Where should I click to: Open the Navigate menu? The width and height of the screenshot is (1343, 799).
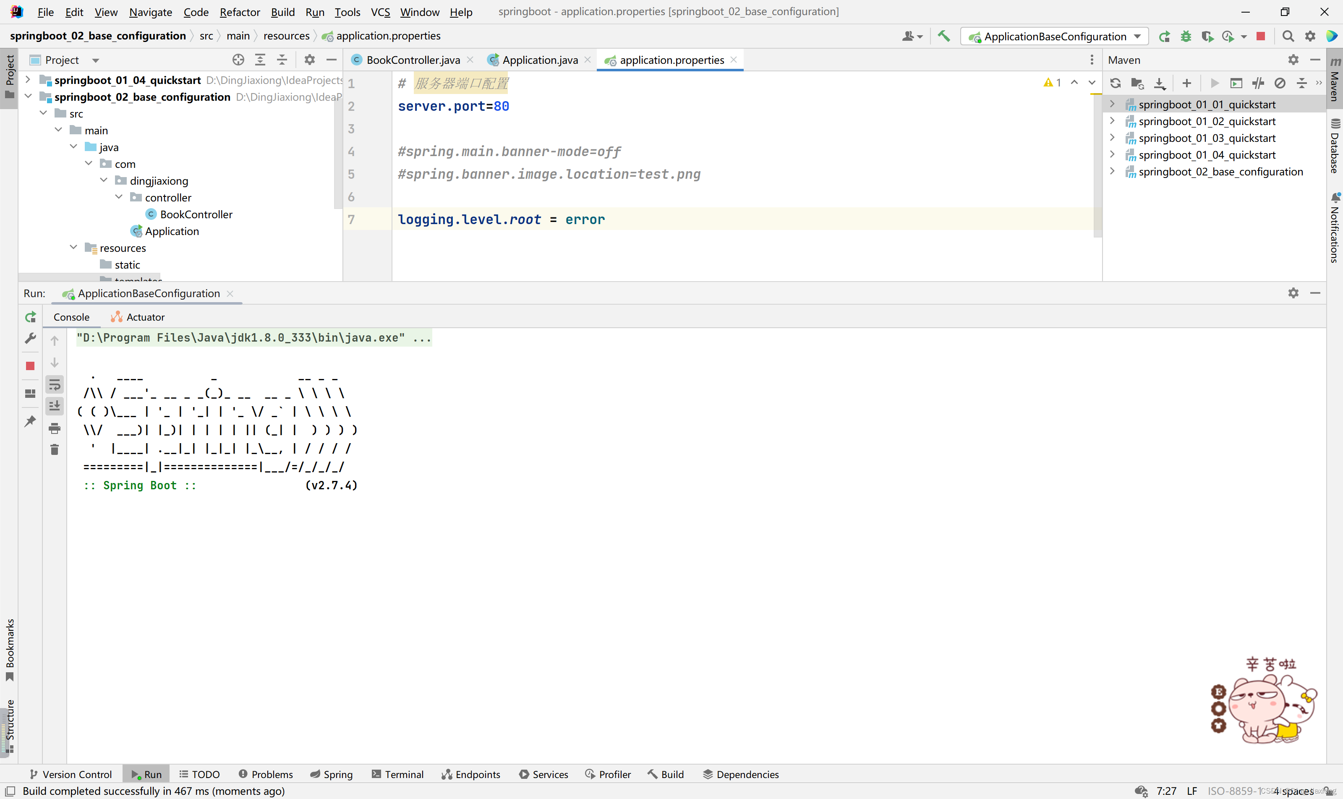pyautogui.click(x=151, y=12)
